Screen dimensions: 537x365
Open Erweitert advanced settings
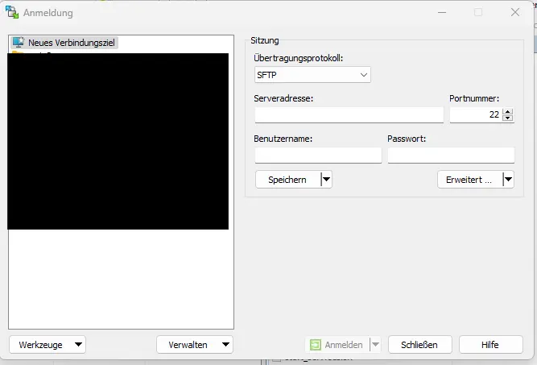469,180
